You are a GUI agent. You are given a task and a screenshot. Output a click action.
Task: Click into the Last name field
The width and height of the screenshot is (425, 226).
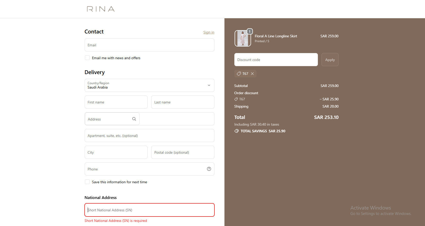[x=183, y=102]
